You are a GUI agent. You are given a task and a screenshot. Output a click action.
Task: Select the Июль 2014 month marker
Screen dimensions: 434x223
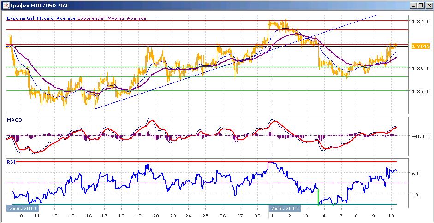click(x=285, y=208)
